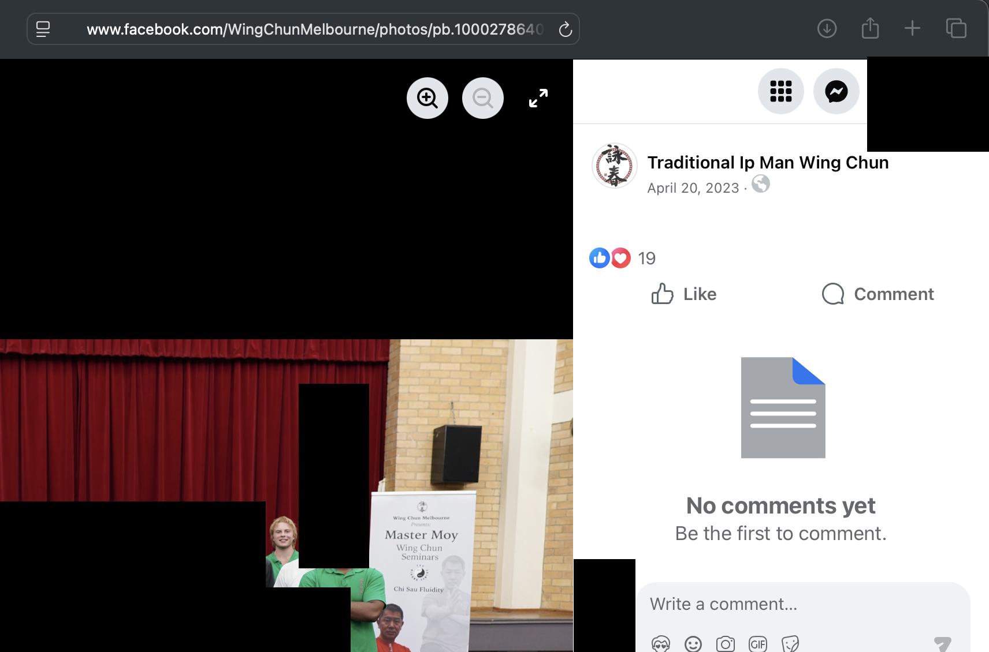
Task: Show the 19 reactions list
Action: point(647,258)
